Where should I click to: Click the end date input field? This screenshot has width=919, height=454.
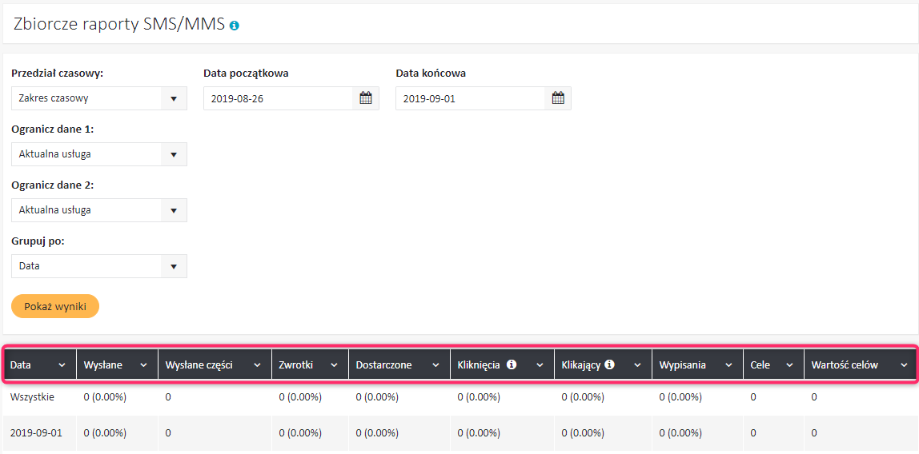click(470, 98)
